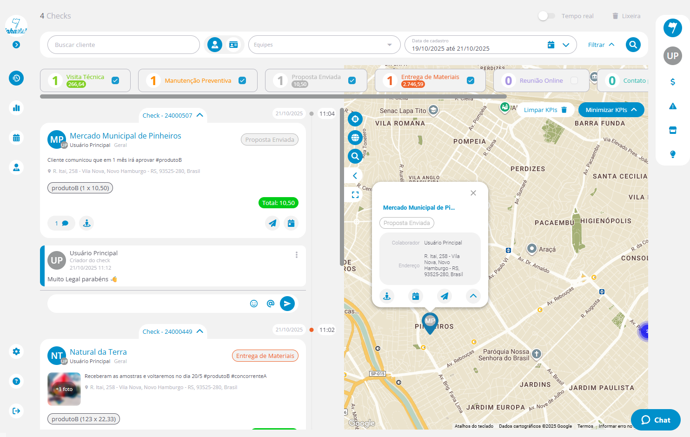Screen dimensions: 690x437
Task: Click the Buscar cliente search field
Action: pyautogui.click(x=123, y=45)
